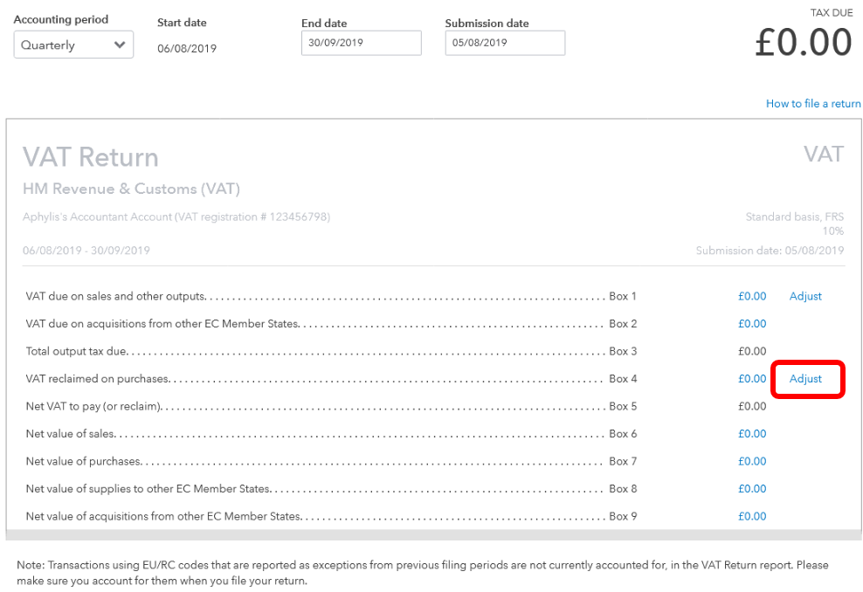Screen dimensions: 863x592
Task: Click Adjust link for Box 4
Action: coord(805,379)
